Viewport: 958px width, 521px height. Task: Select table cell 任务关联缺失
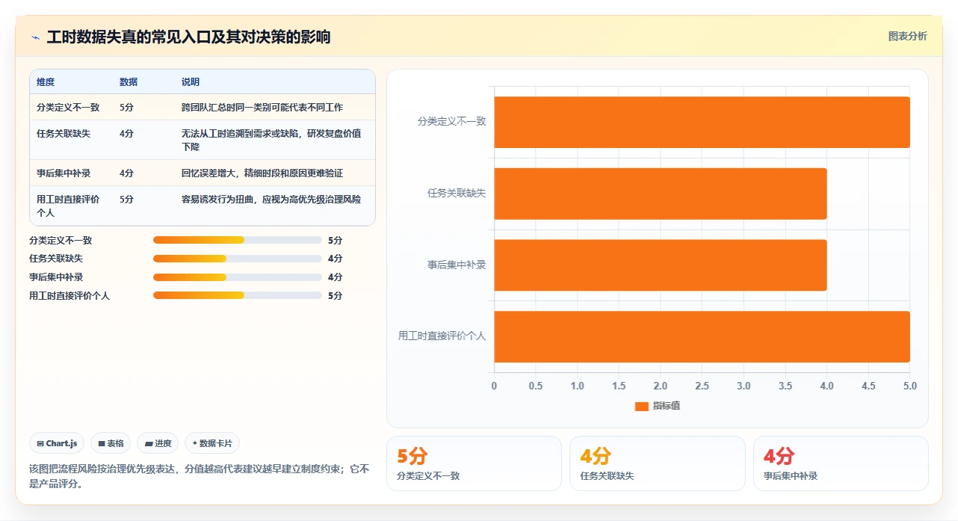(x=64, y=134)
